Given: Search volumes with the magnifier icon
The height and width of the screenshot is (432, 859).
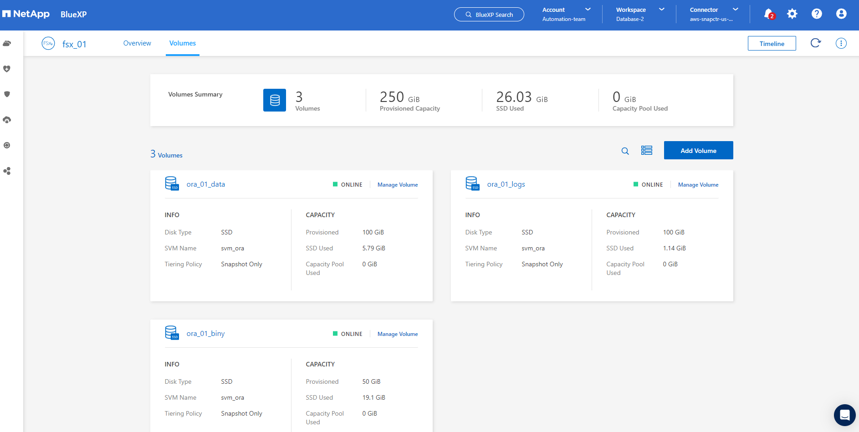Looking at the screenshot, I should pyautogui.click(x=625, y=151).
